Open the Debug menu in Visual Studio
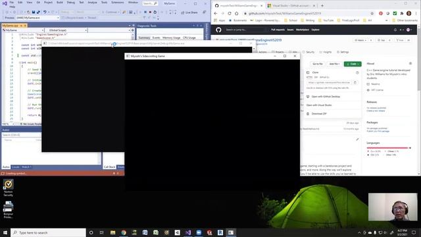This screenshot has height=237, width=421. [71, 3]
